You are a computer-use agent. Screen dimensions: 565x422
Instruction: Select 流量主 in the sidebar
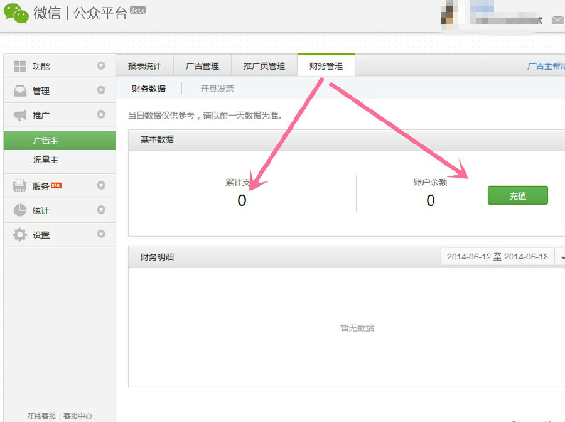pos(46,160)
